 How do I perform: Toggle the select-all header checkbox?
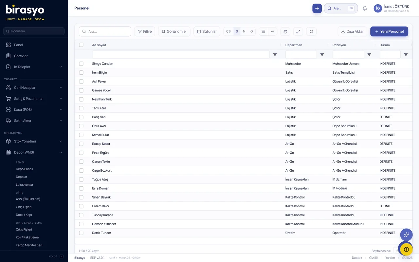(81, 45)
